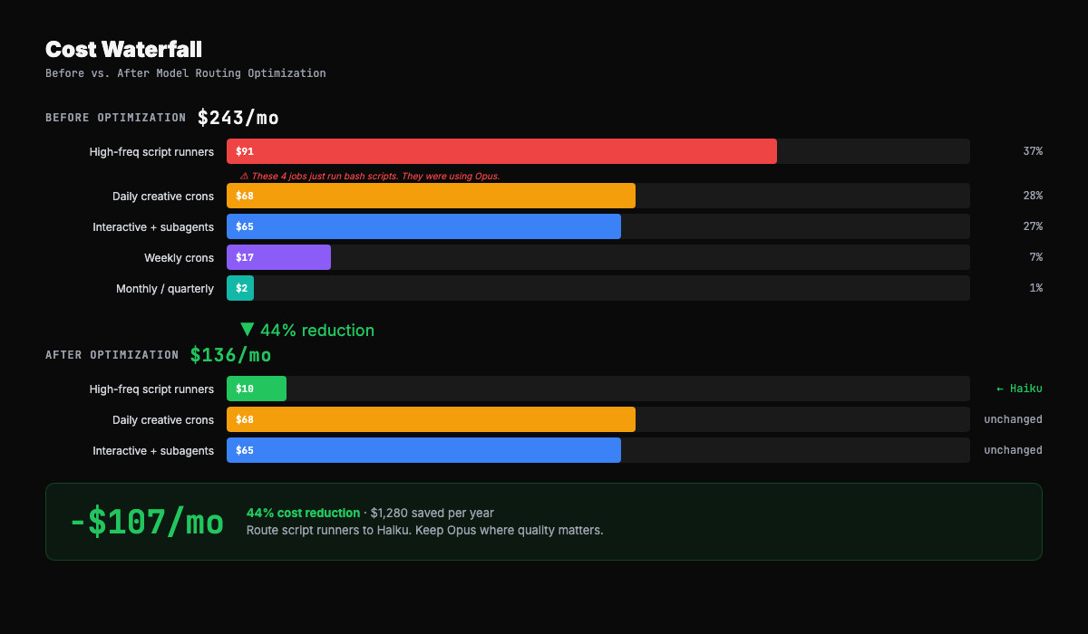
Task: Click the 7% percentage label
Action: point(1035,257)
